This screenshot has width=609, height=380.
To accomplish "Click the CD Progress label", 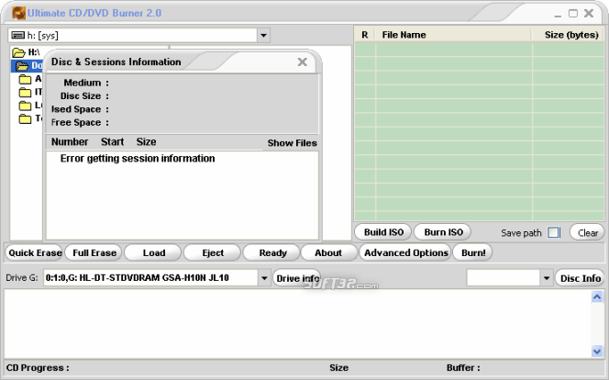I will coord(38,368).
